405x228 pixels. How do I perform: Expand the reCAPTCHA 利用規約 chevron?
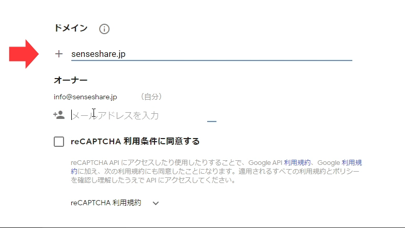point(155,203)
